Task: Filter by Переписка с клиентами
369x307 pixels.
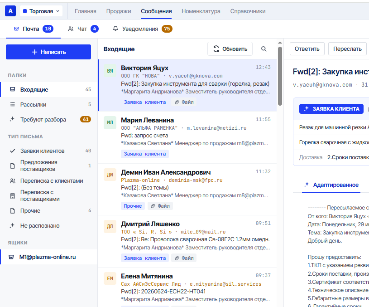Action: point(49,181)
